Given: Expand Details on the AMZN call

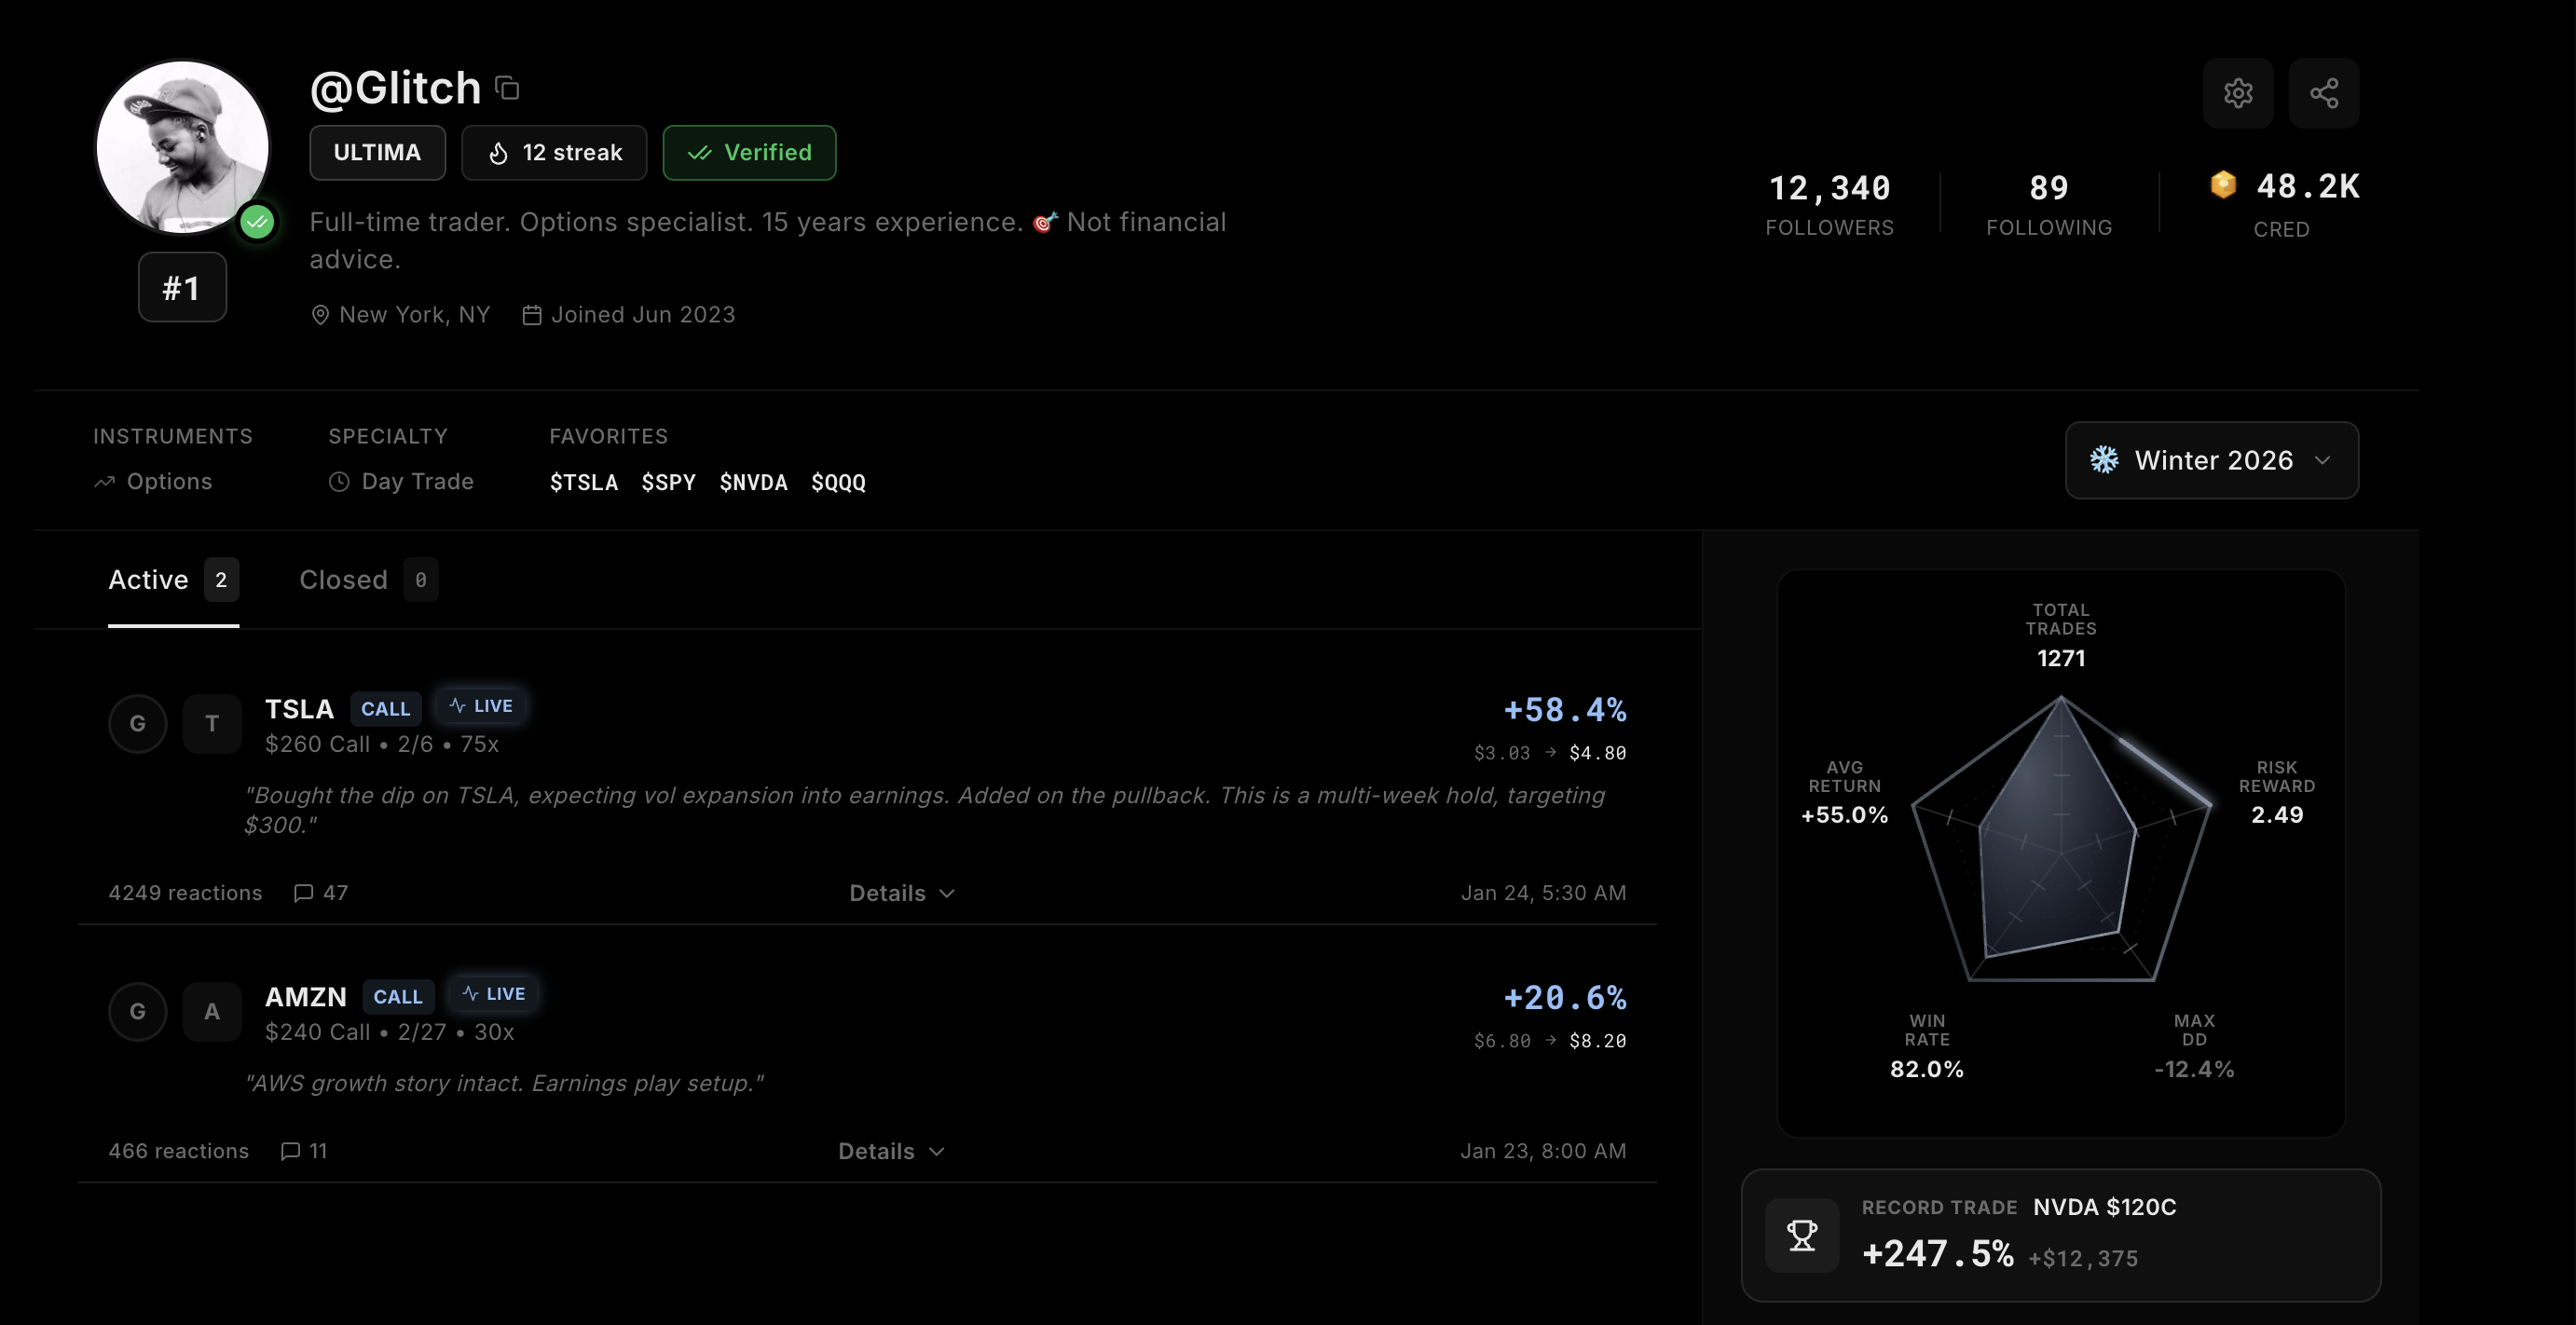Looking at the screenshot, I should [x=890, y=1151].
